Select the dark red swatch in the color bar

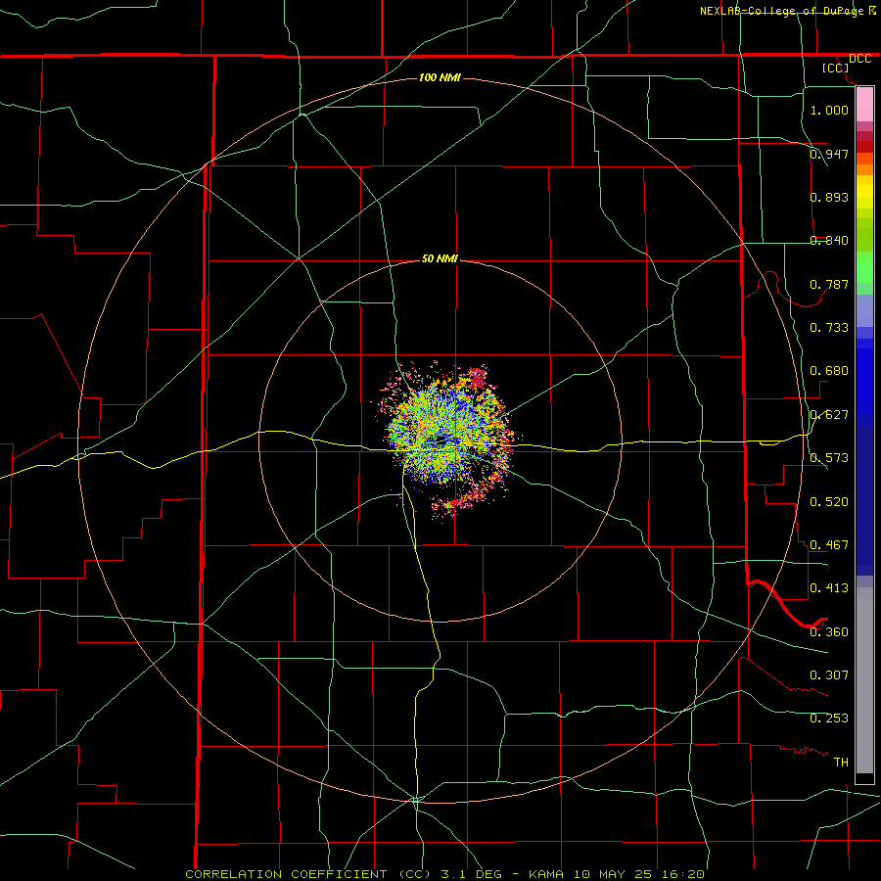(864, 147)
